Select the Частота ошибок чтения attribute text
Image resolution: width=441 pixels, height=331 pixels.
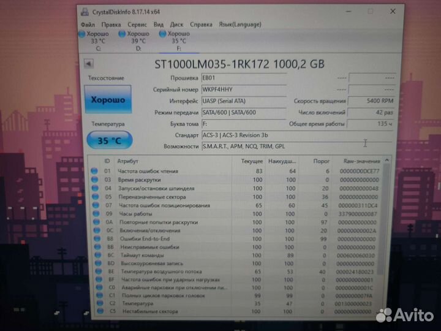click(x=148, y=171)
